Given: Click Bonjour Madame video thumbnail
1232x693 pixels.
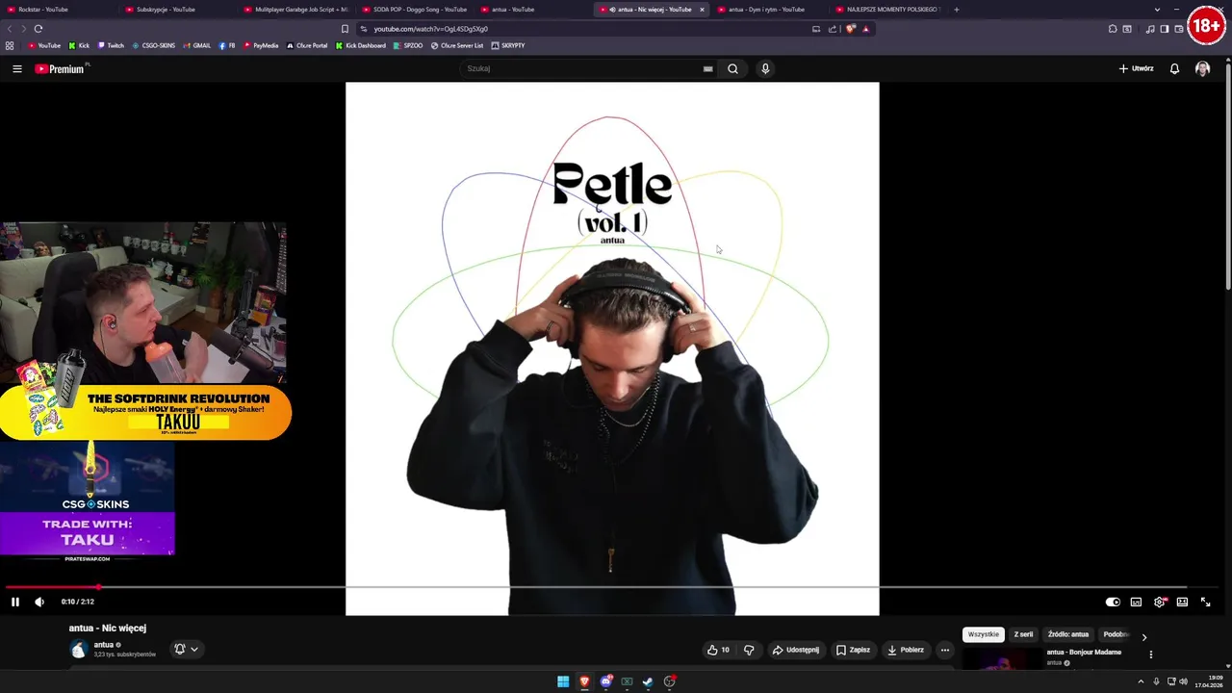Looking at the screenshot, I should (1001, 658).
